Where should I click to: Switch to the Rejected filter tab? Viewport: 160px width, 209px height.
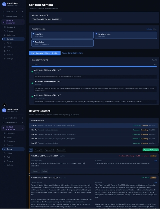(x=61, y=150)
